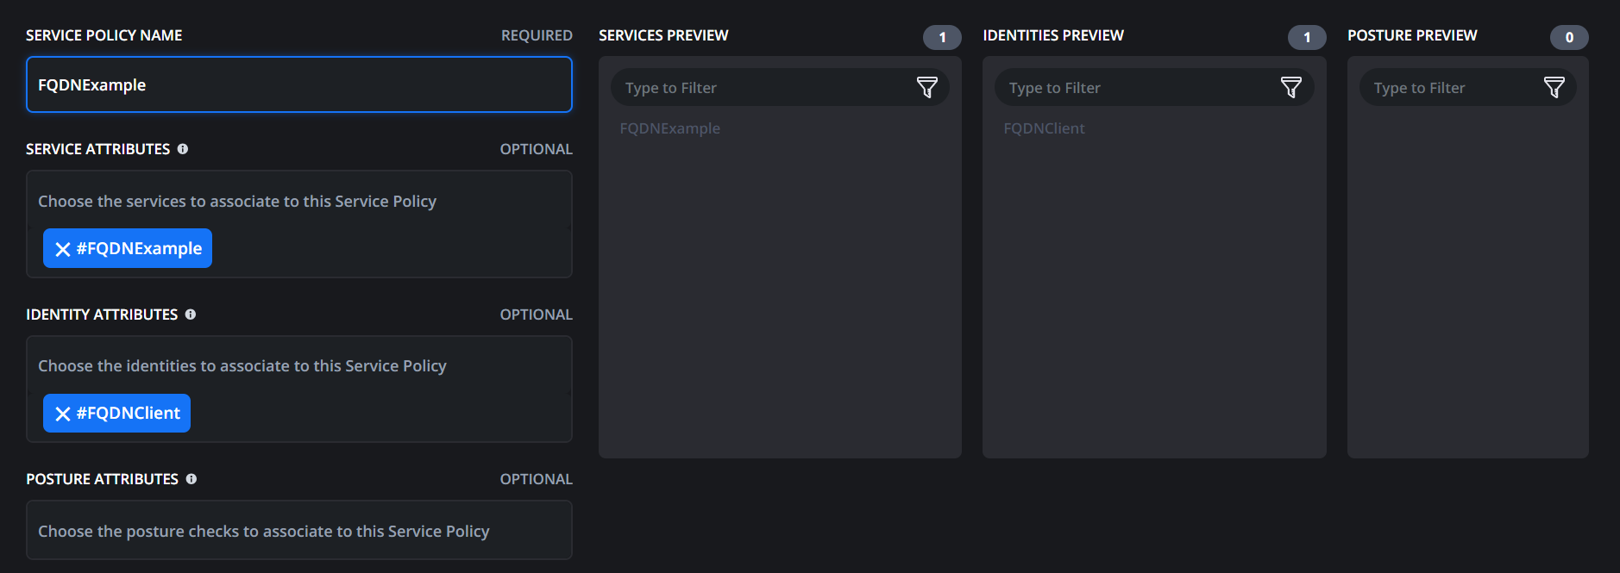Open the Identity Attributes info icon
This screenshot has height=573, width=1620.
pyautogui.click(x=191, y=315)
